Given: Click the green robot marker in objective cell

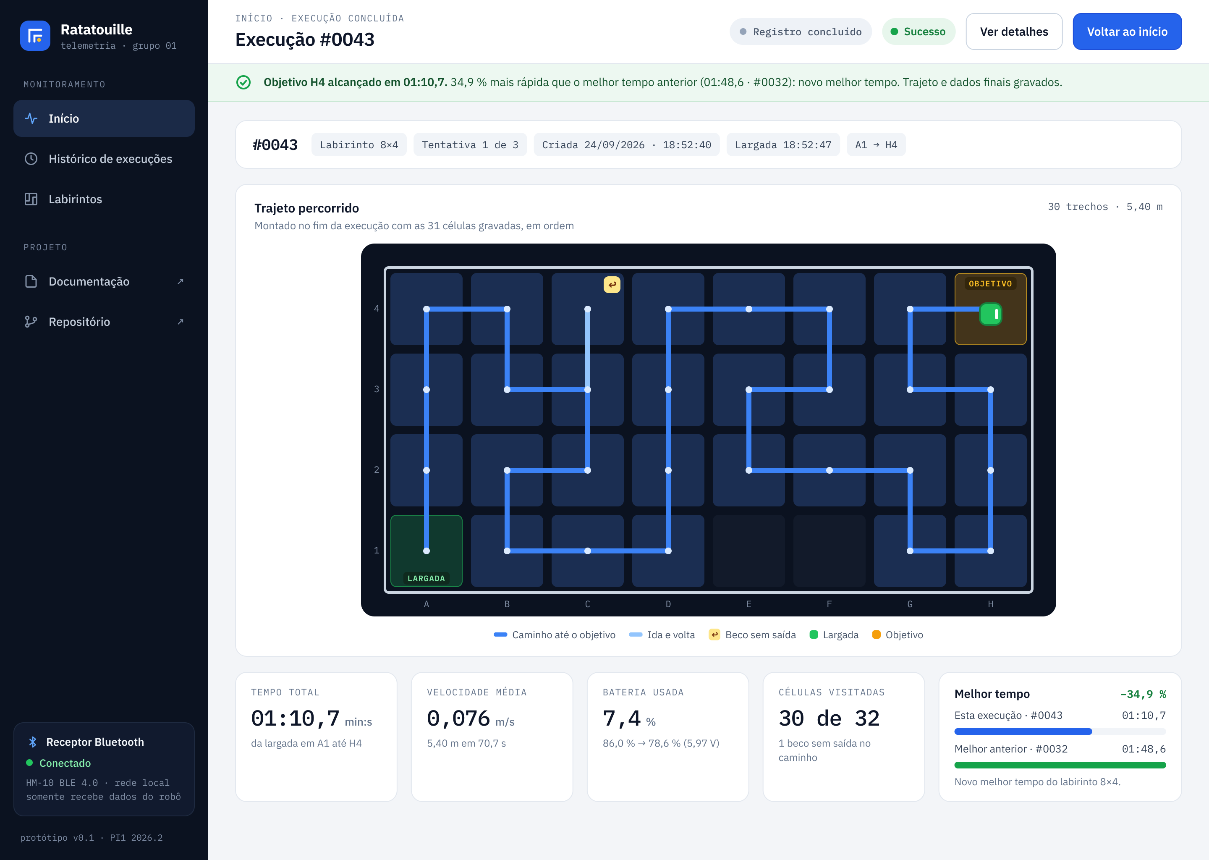Looking at the screenshot, I should click(990, 314).
